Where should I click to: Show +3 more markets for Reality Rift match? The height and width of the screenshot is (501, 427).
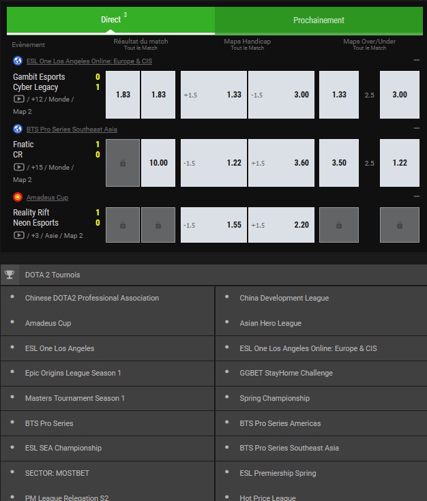tap(35, 235)
